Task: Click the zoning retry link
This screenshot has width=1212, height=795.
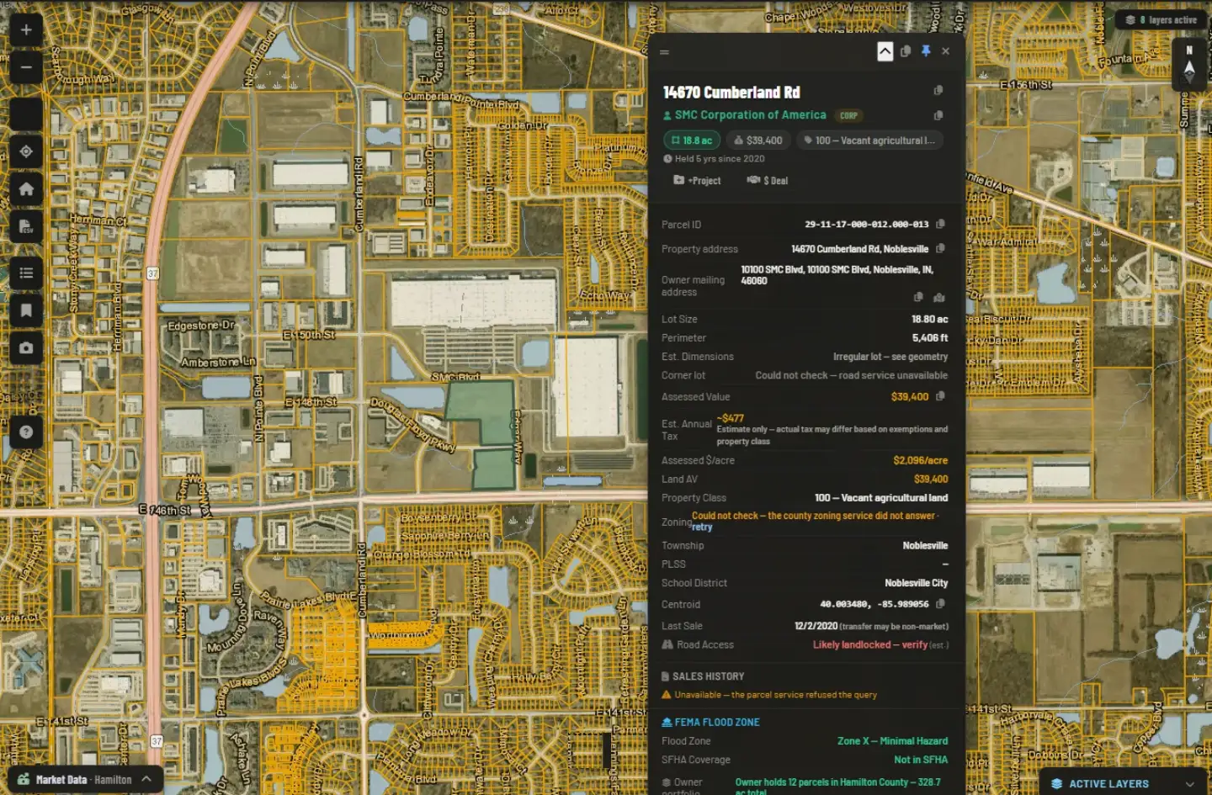Action: click(x=702, y=527)
